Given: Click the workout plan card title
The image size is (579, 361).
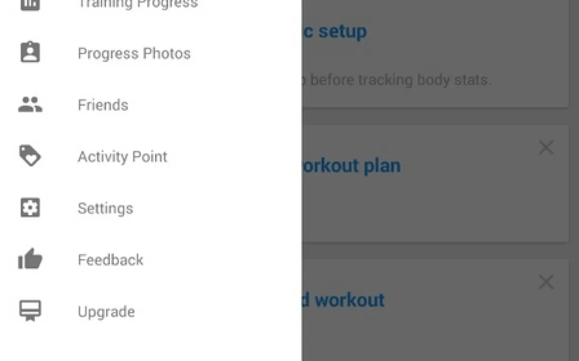Looking at the screenshot, I should coord(351,166).
